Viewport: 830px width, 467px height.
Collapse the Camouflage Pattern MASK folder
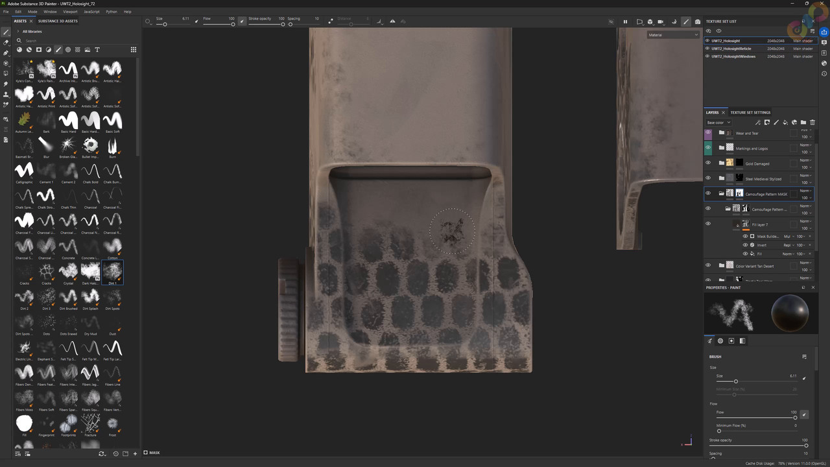tap(721, 193)
